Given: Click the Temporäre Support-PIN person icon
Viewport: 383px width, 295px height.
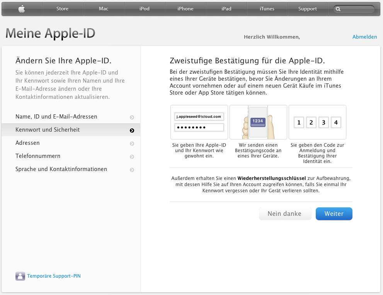Looking at the screenshot, I should point(20,276).
